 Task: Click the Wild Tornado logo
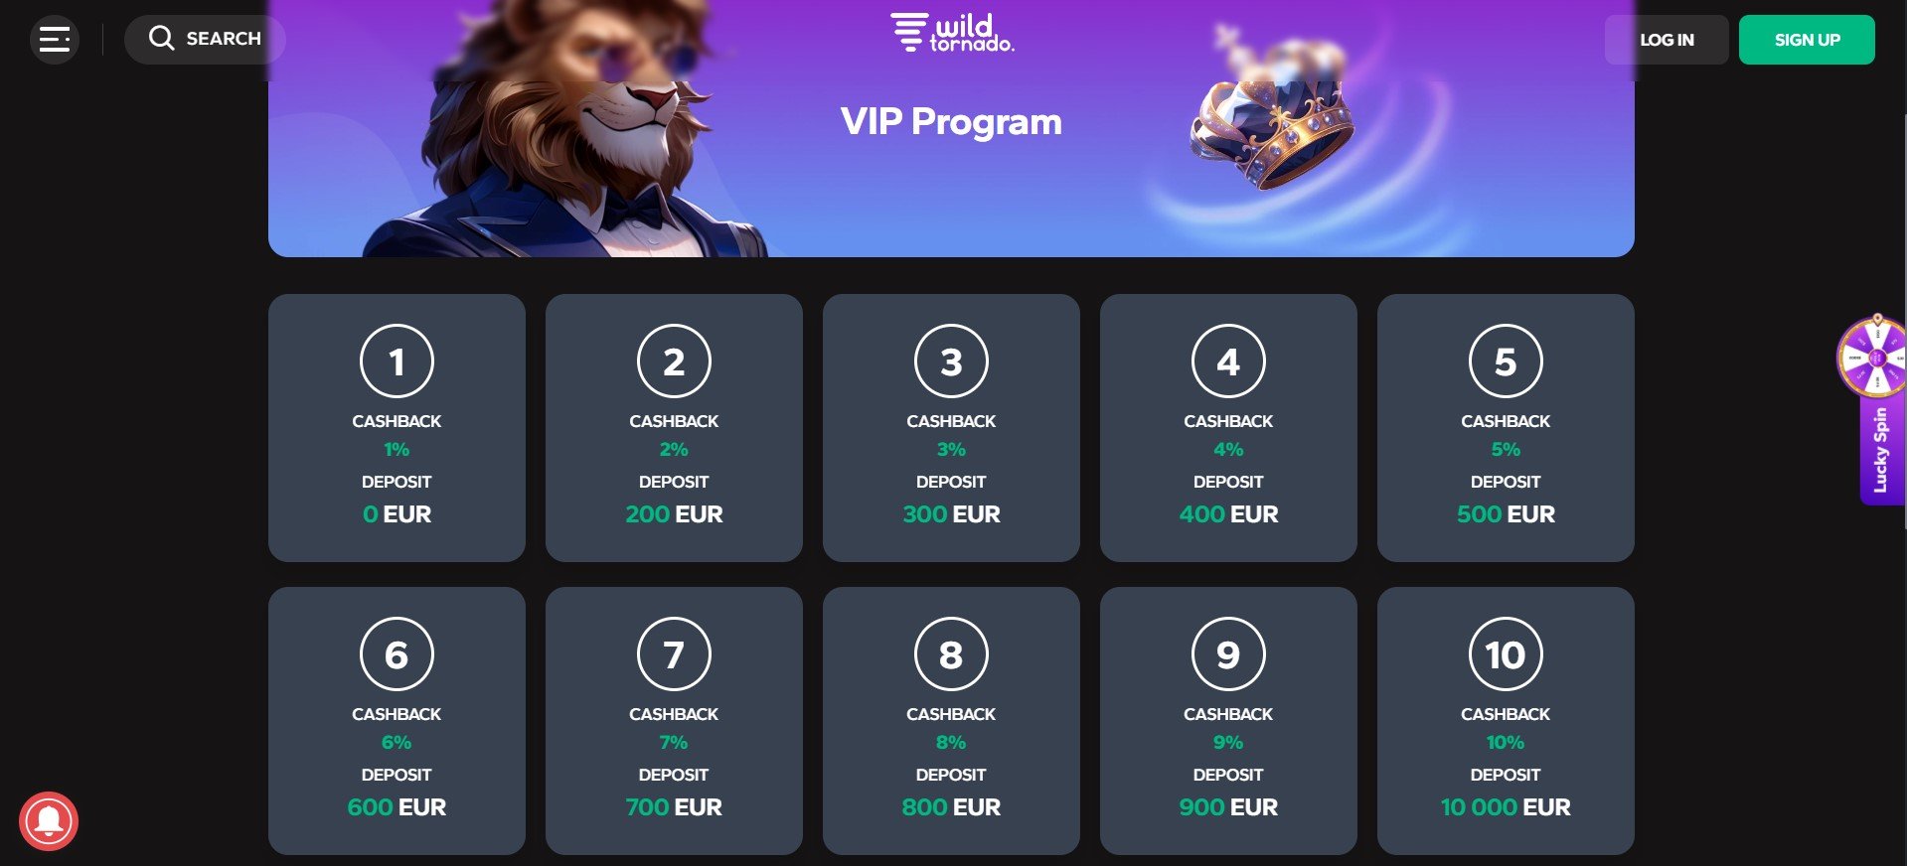pos(952,32)
